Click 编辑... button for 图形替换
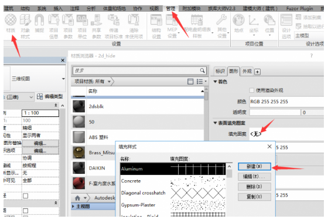Screen dimensions: 328x219 (40, 143)
